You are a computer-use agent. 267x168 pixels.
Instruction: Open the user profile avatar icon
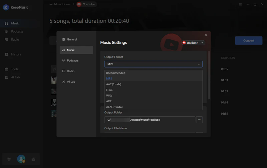click(21, 159)
